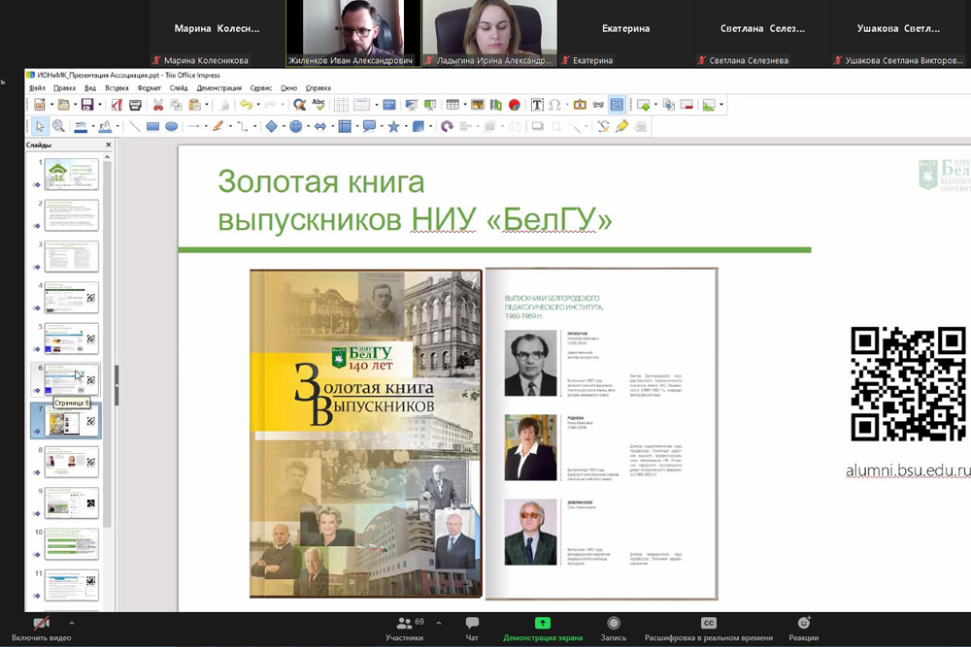Select the Rectangle shape tool

pos(152,126)
